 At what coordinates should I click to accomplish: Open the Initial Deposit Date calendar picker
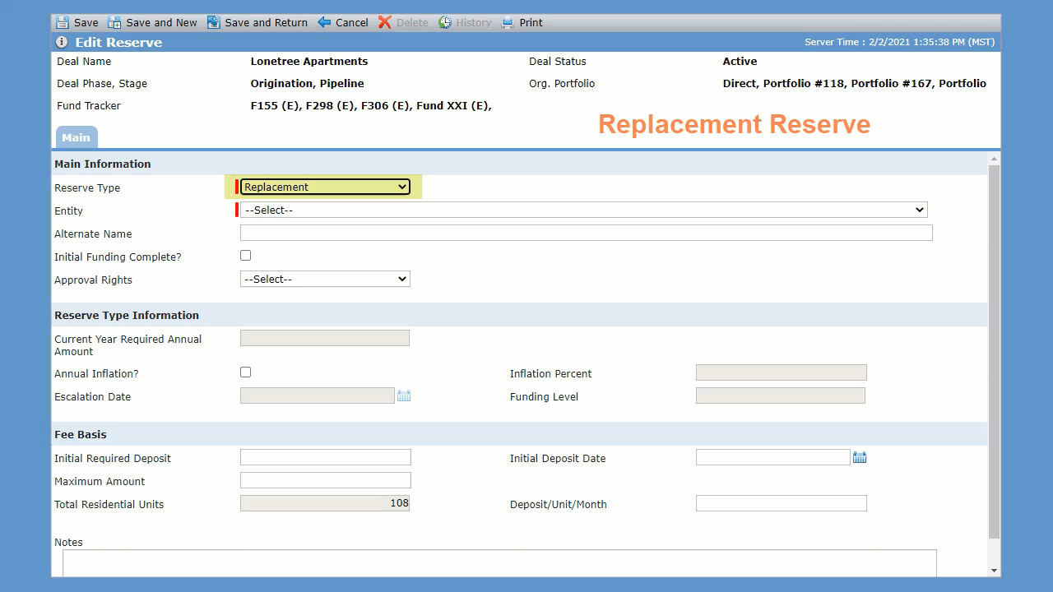[860, 457]
